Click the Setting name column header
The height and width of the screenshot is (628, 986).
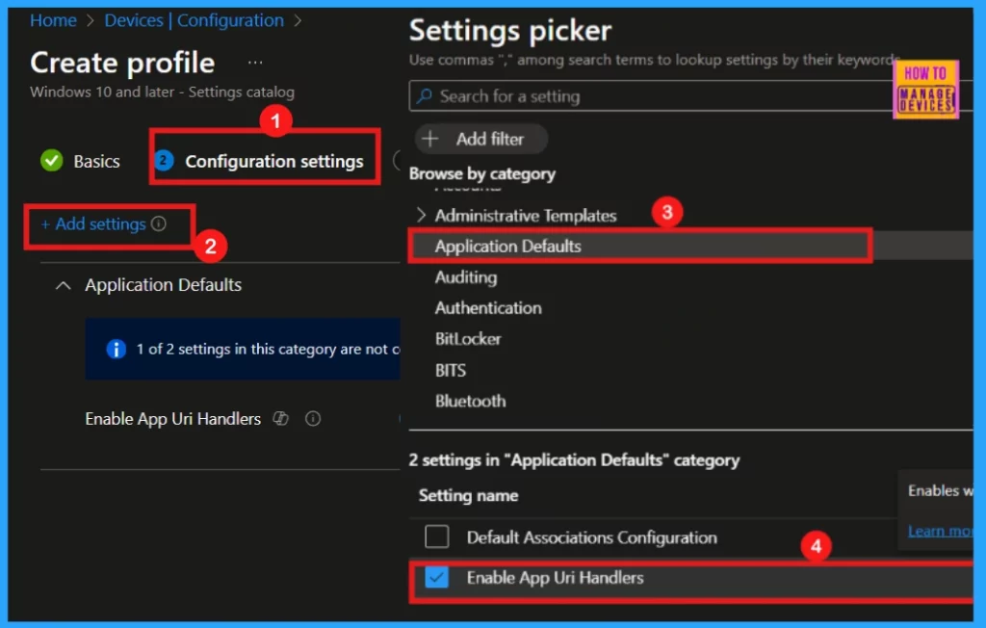coord(469,495)
